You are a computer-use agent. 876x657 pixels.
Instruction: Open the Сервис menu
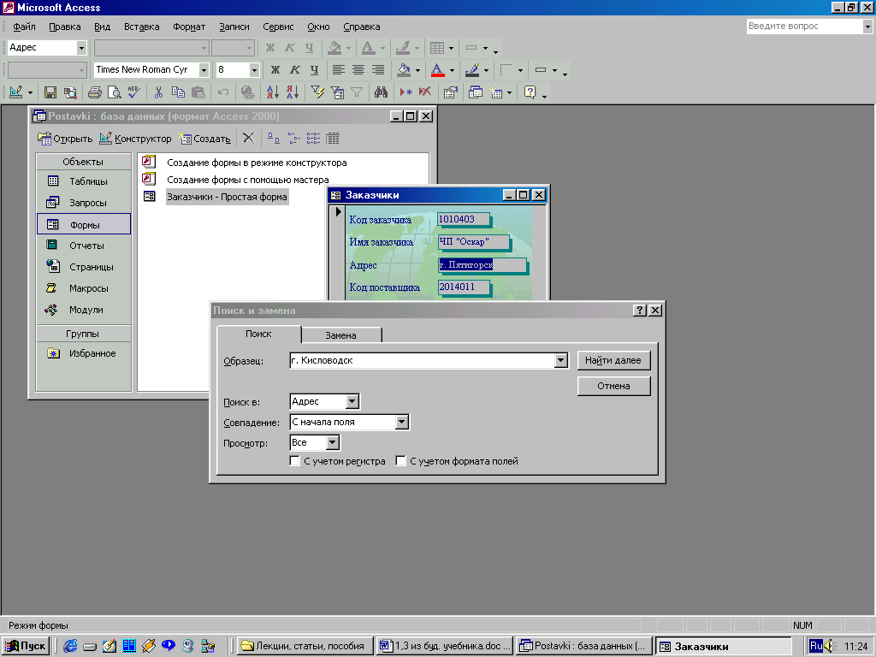coord(278,27)
